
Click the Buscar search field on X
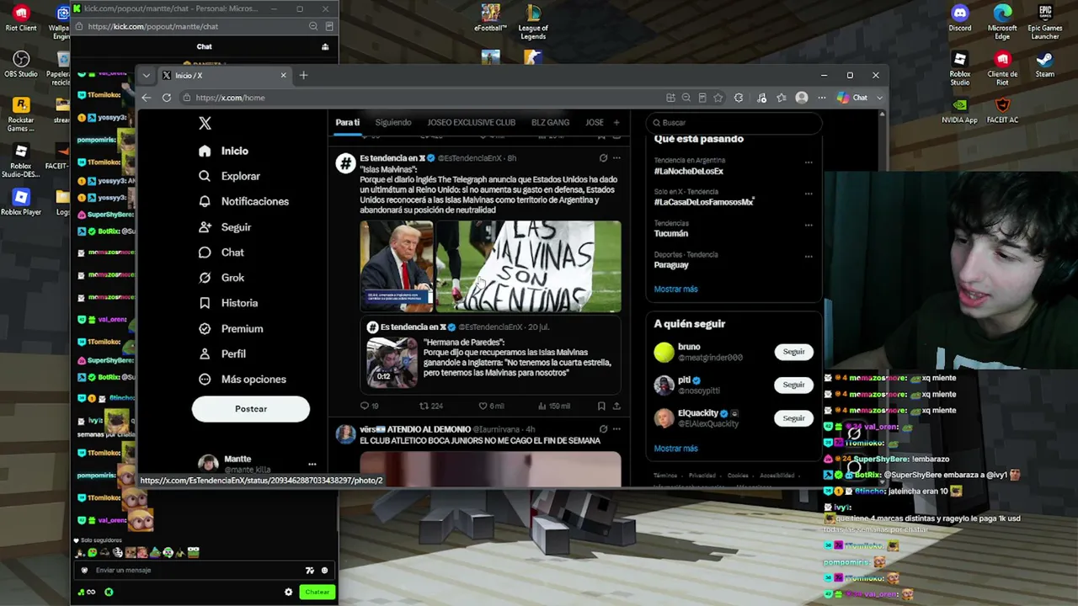733,122
